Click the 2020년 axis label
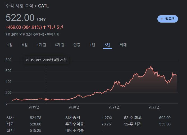The image size is (187, 135). (74, 107)
